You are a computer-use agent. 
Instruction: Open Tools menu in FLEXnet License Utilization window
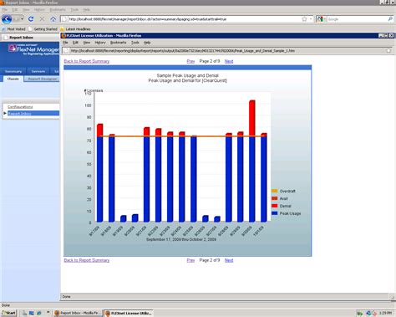click(x=135, y=43)
